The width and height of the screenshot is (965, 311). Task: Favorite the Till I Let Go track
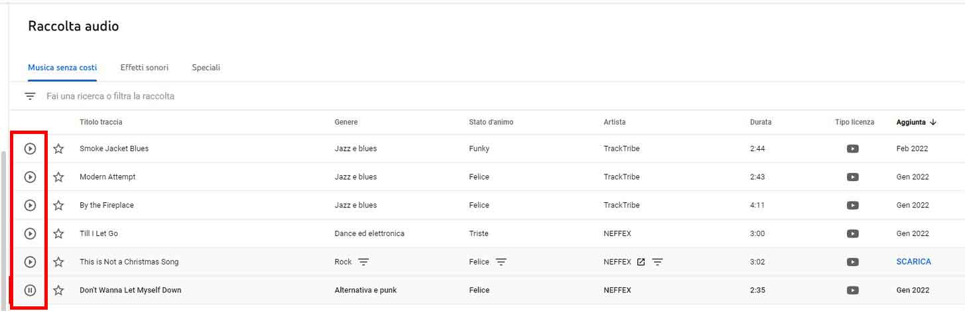[58, 233]
